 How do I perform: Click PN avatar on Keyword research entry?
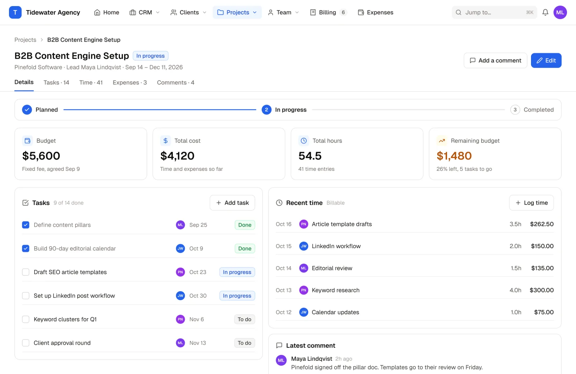point(304,290)
